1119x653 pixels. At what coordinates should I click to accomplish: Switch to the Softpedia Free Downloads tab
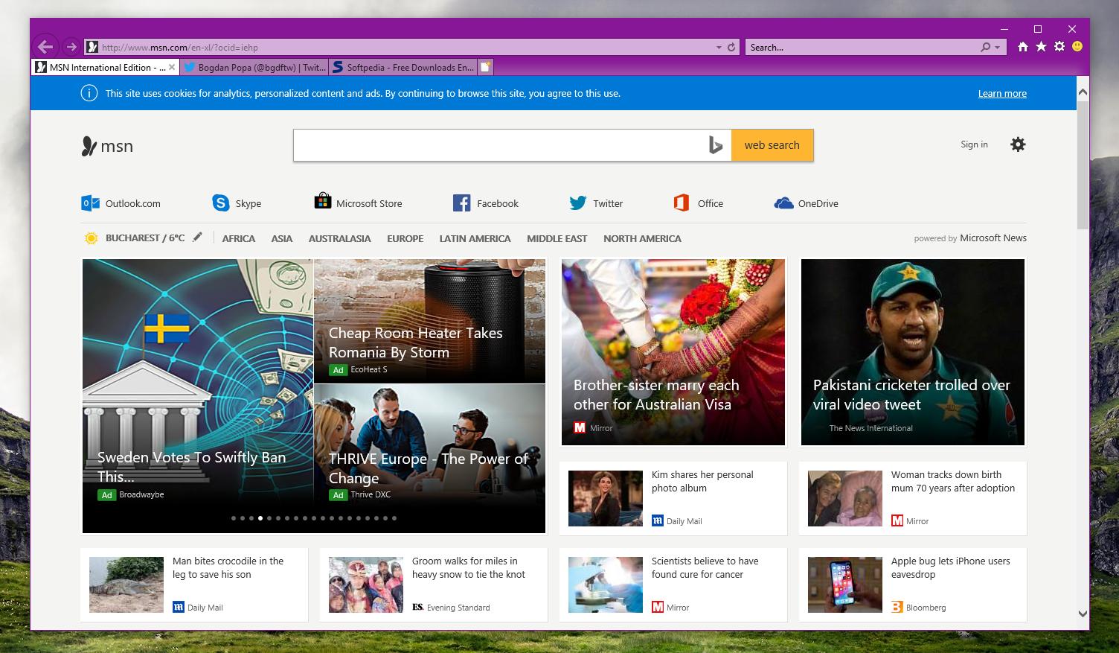coord(403,67)
